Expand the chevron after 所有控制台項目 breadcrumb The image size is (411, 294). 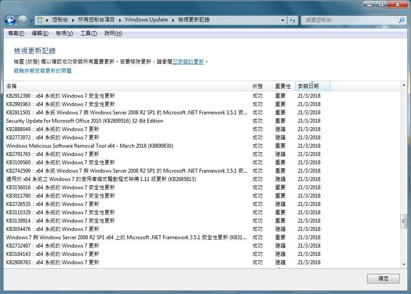pos(120,20)
